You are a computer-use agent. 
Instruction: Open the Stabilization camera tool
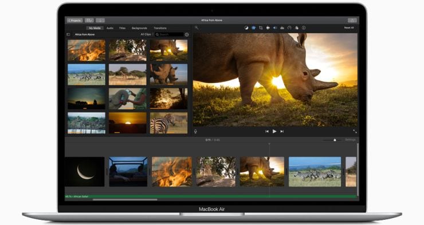(268, 28)
